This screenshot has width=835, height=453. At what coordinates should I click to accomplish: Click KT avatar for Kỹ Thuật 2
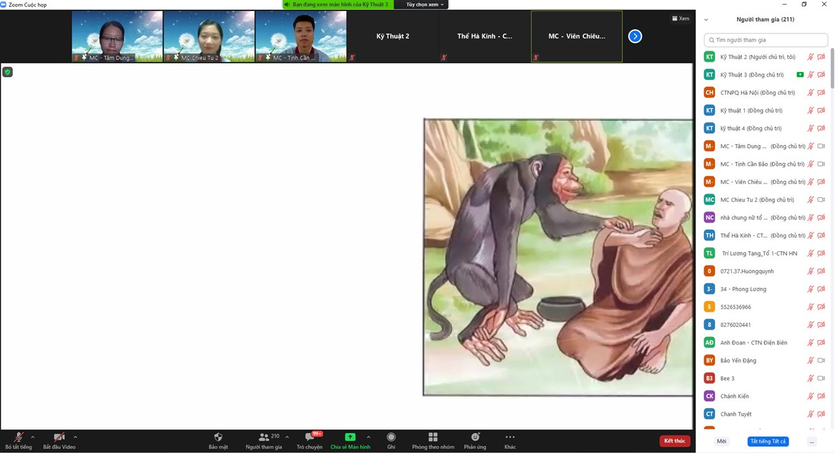[x=710, y=57]
